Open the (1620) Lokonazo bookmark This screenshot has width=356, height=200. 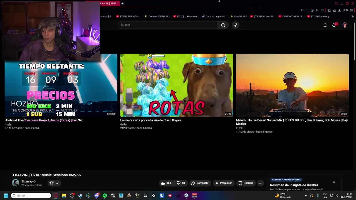pyautogui.click(x=186, y=16)
